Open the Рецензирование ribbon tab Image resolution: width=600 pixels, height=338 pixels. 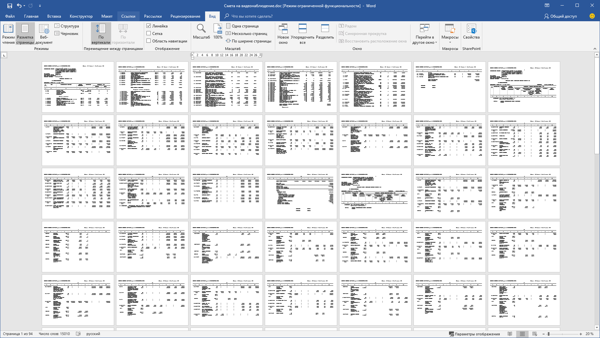tap(185, 16)
